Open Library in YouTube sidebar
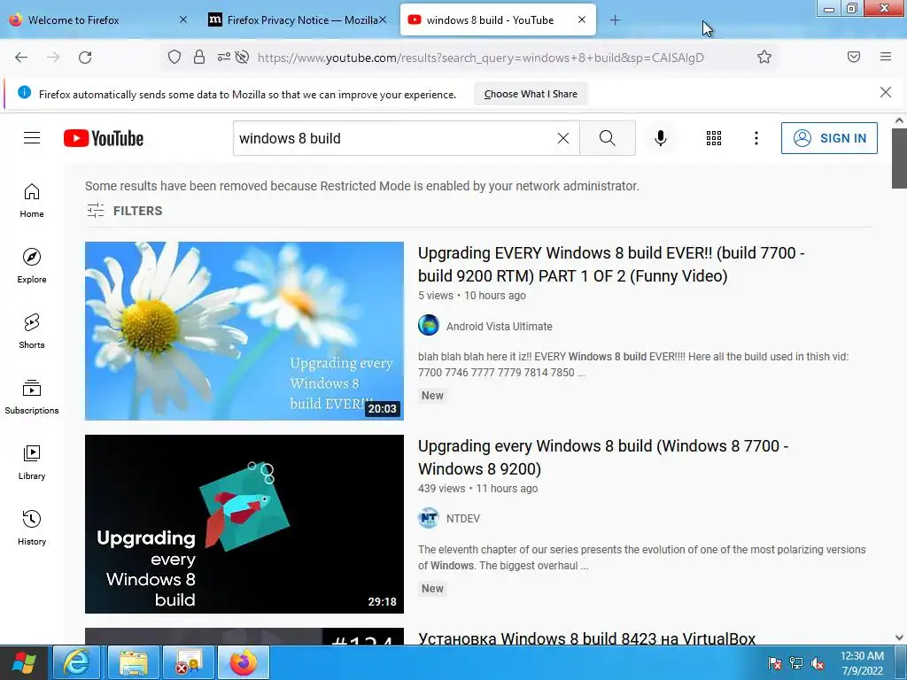The height and width of the screenshot is (680, 907). 32,462
